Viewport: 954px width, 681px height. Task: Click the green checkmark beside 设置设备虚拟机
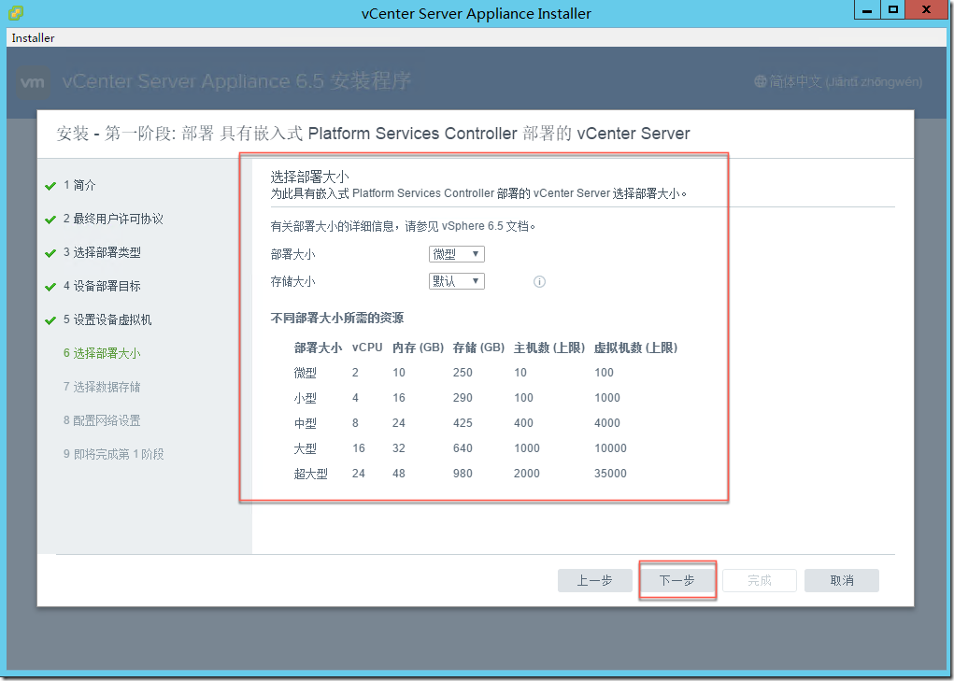(50, 320)
